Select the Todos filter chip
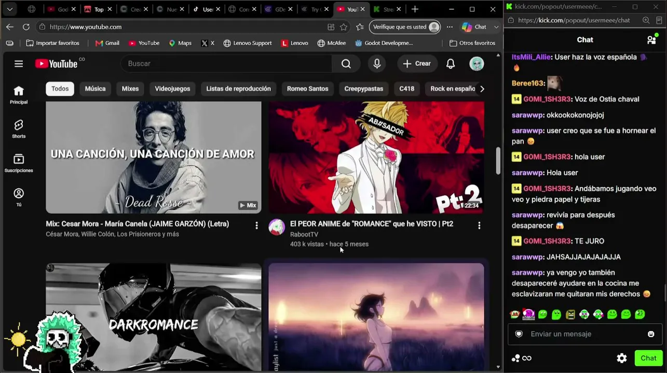This screenshot has width=667, height=373. [x=60, y=89]
